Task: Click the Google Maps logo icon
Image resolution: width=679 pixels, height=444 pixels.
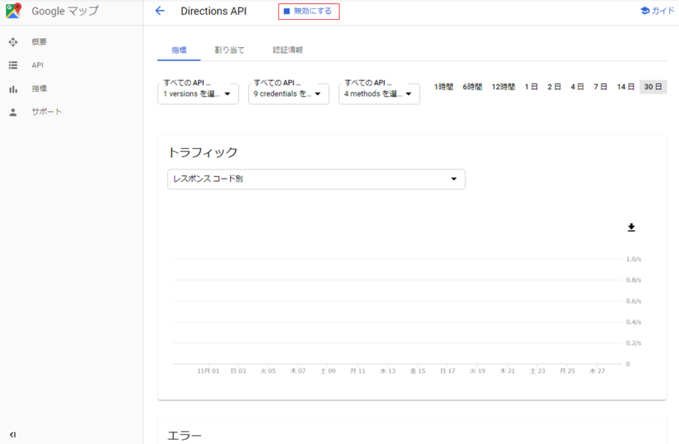Action: (x=13, y=11)
